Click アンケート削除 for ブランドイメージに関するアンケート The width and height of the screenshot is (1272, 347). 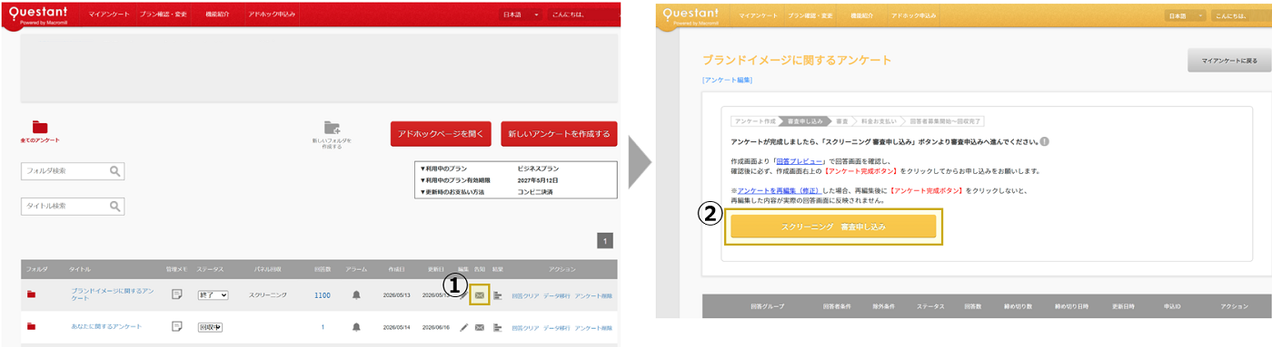coord(593,295)
